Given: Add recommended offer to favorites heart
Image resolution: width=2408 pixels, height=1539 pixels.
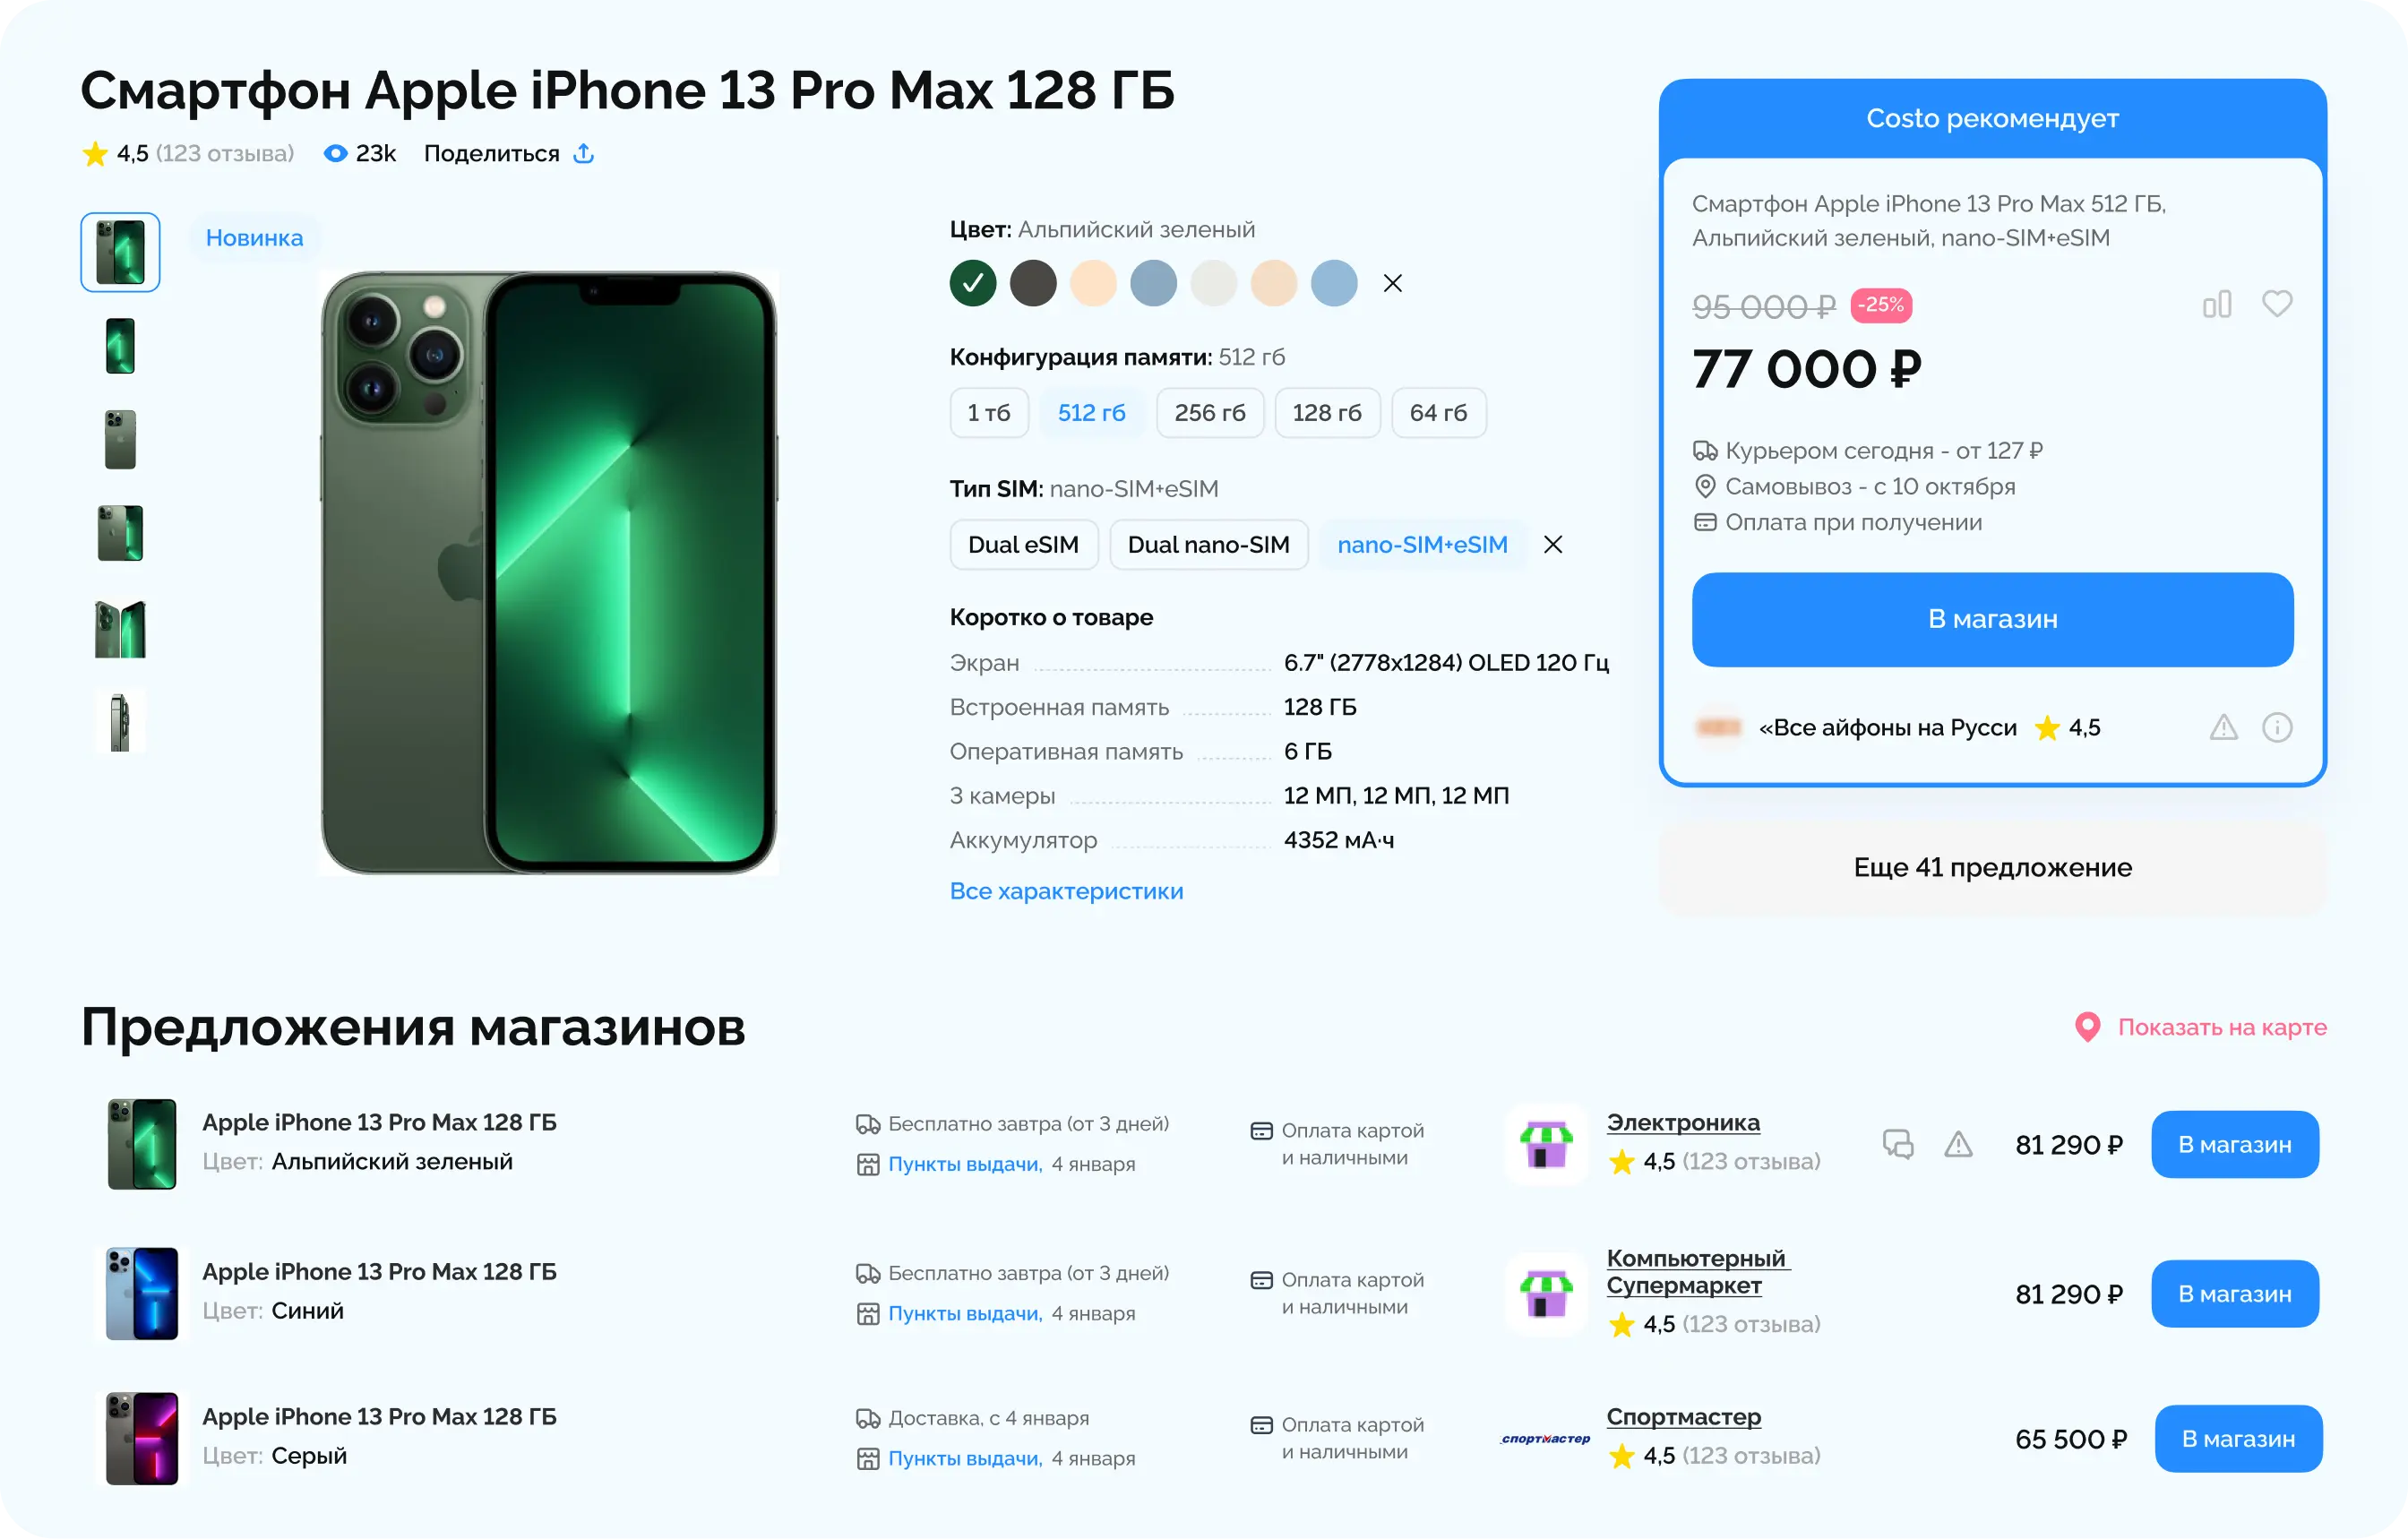Looking at the screenshot, I should [x=2277, y=303].
